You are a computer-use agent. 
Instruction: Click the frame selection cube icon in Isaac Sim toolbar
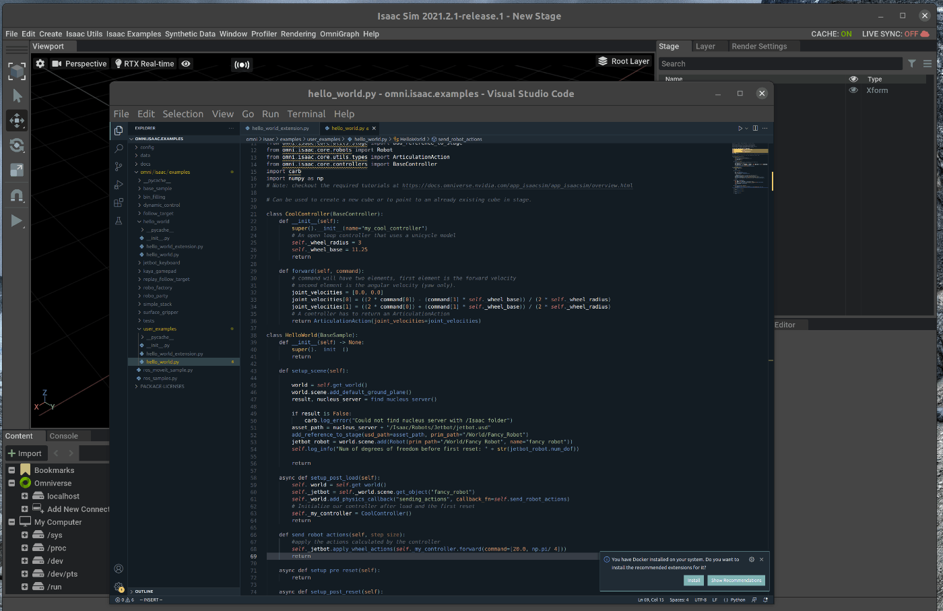[17, 71]
